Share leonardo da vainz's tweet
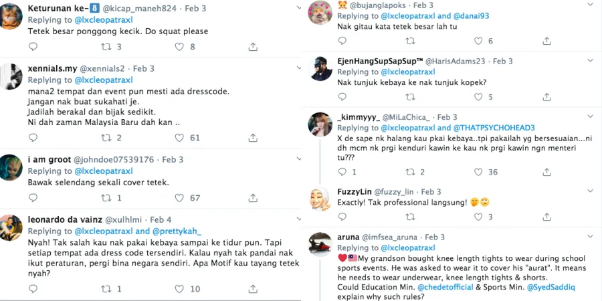602x301 pixels. pyautogui.click(x=253, y=289)
